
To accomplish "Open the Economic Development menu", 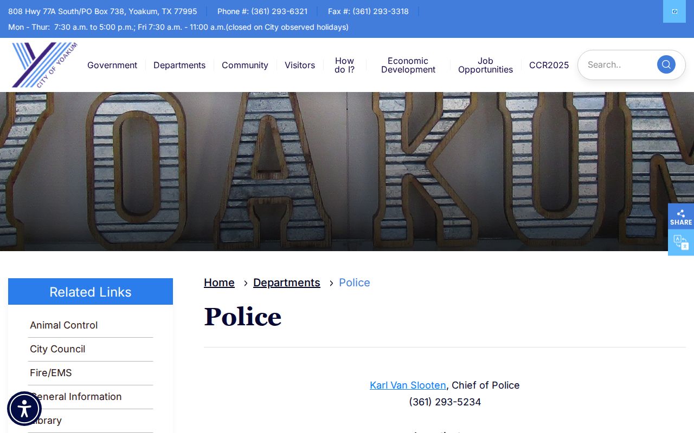I will [x=408, y=65].
